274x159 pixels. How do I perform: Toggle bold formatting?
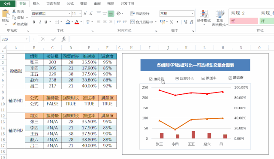click(34, 22)
